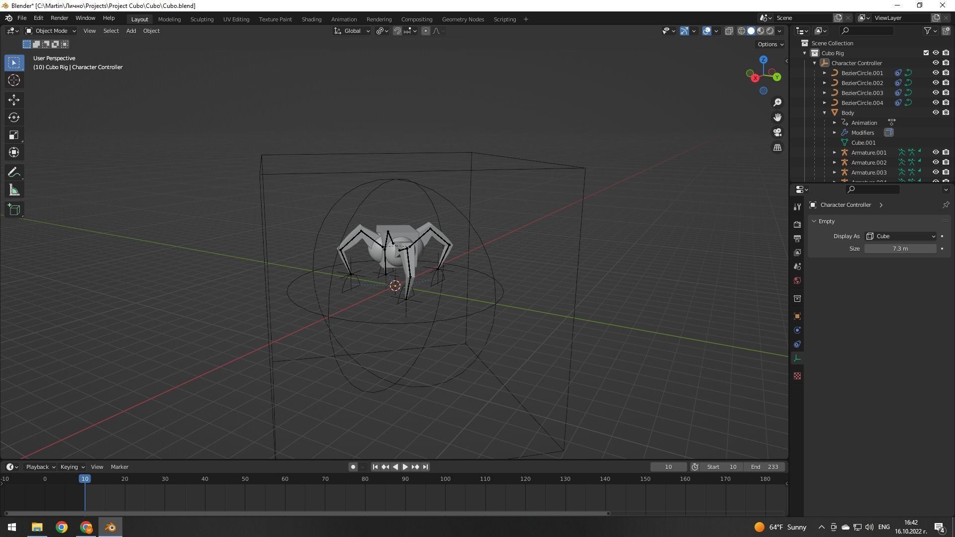Switch to the Modeling workspace tab
The image size is (955, 537).
click(169, 19)
